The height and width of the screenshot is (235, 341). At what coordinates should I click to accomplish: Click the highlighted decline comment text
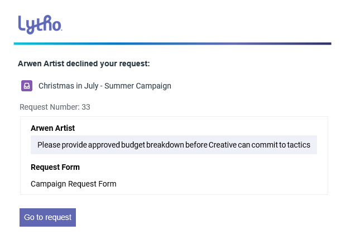click(174, 145)
